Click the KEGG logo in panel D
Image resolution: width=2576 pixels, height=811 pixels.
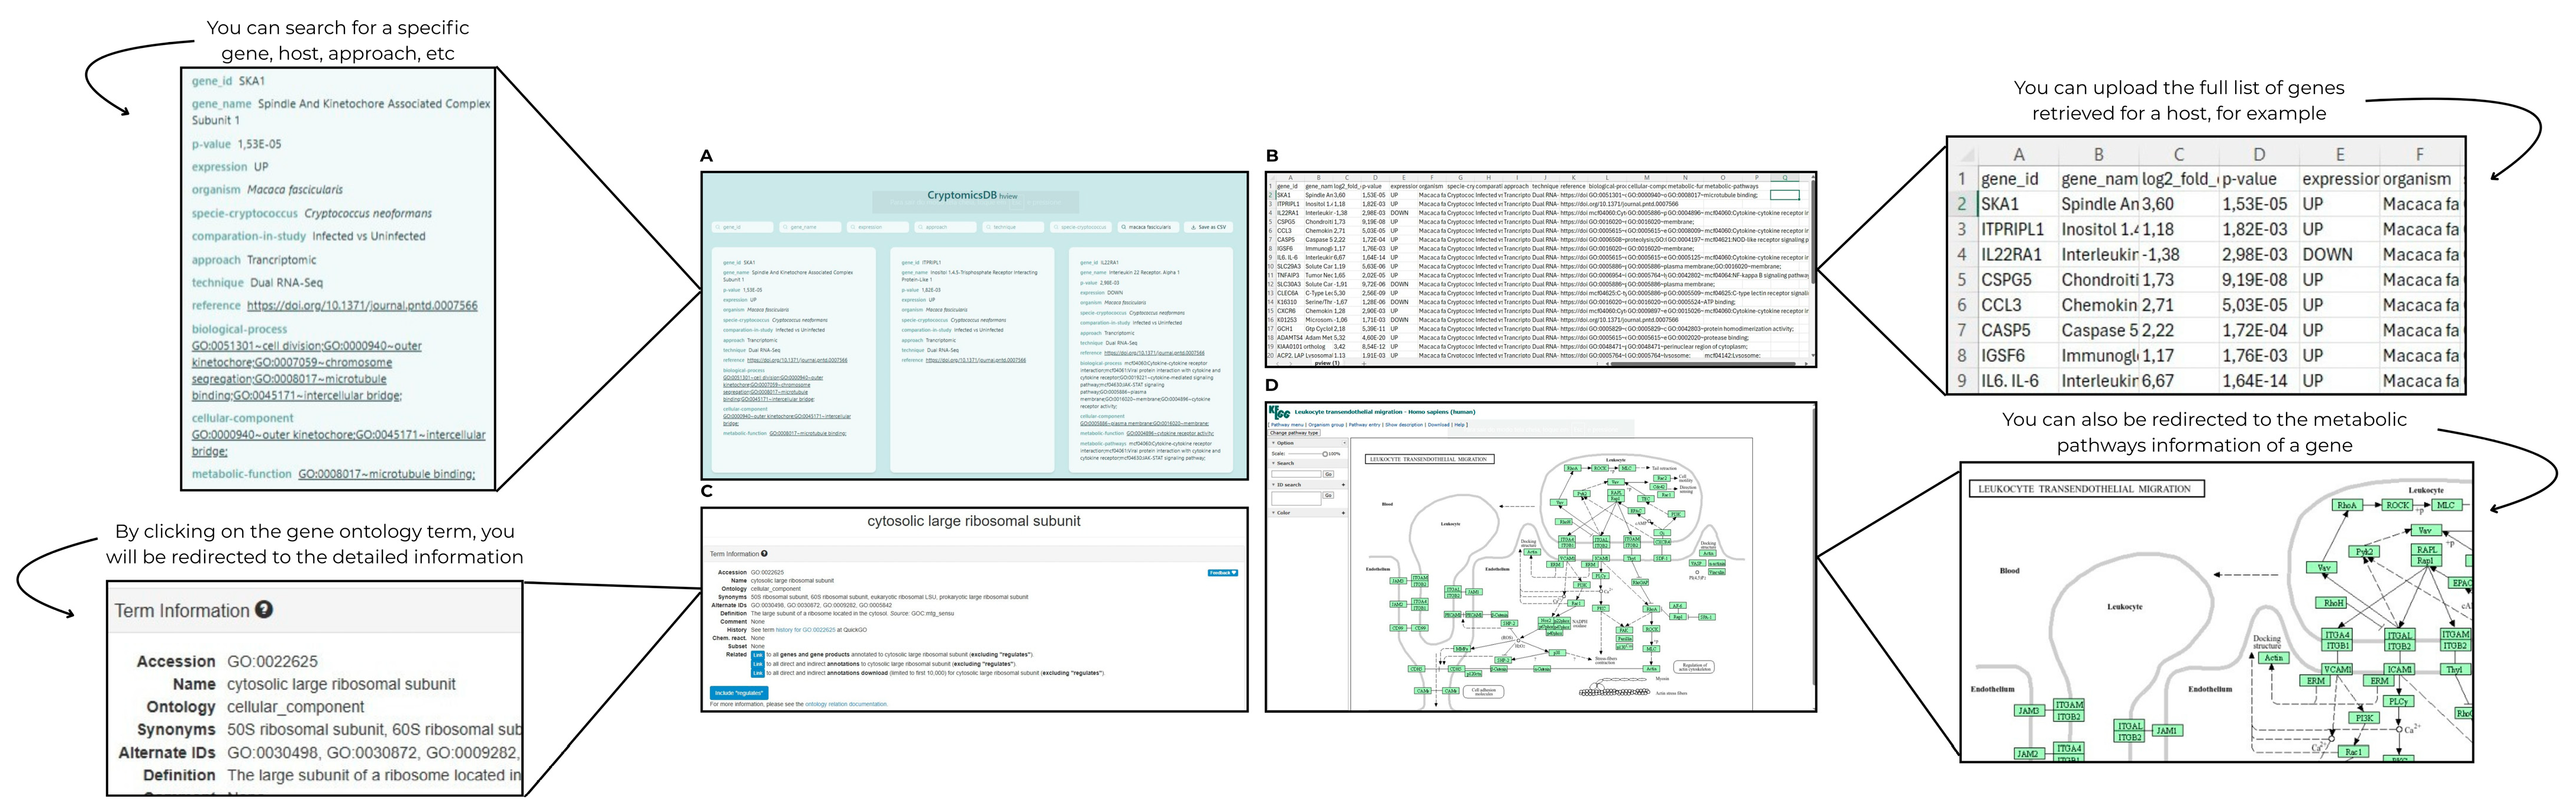pos(1280,413)
